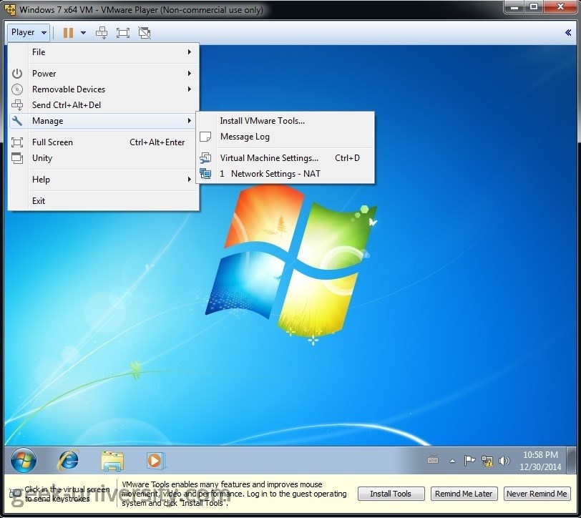
Task: Click the power icon beside Power
Action: pos(17,74)
